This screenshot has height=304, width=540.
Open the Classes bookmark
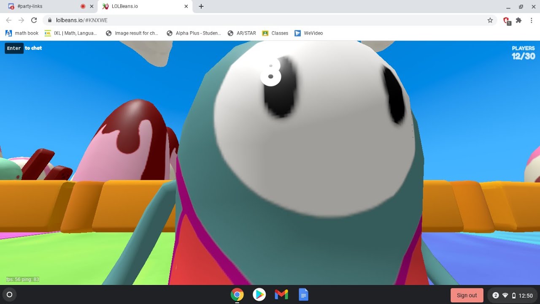(275, 33)
